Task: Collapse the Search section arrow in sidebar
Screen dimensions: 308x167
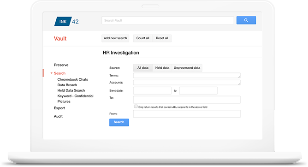Action: pos(52,73)
